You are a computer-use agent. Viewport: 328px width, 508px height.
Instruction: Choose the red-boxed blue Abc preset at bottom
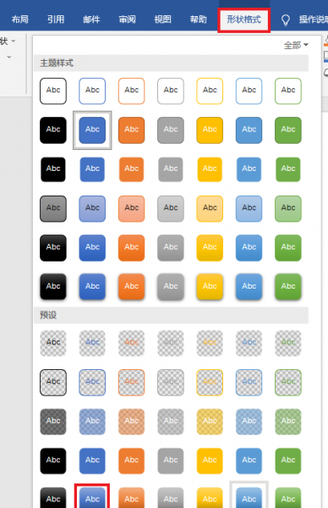pos(92,497)
